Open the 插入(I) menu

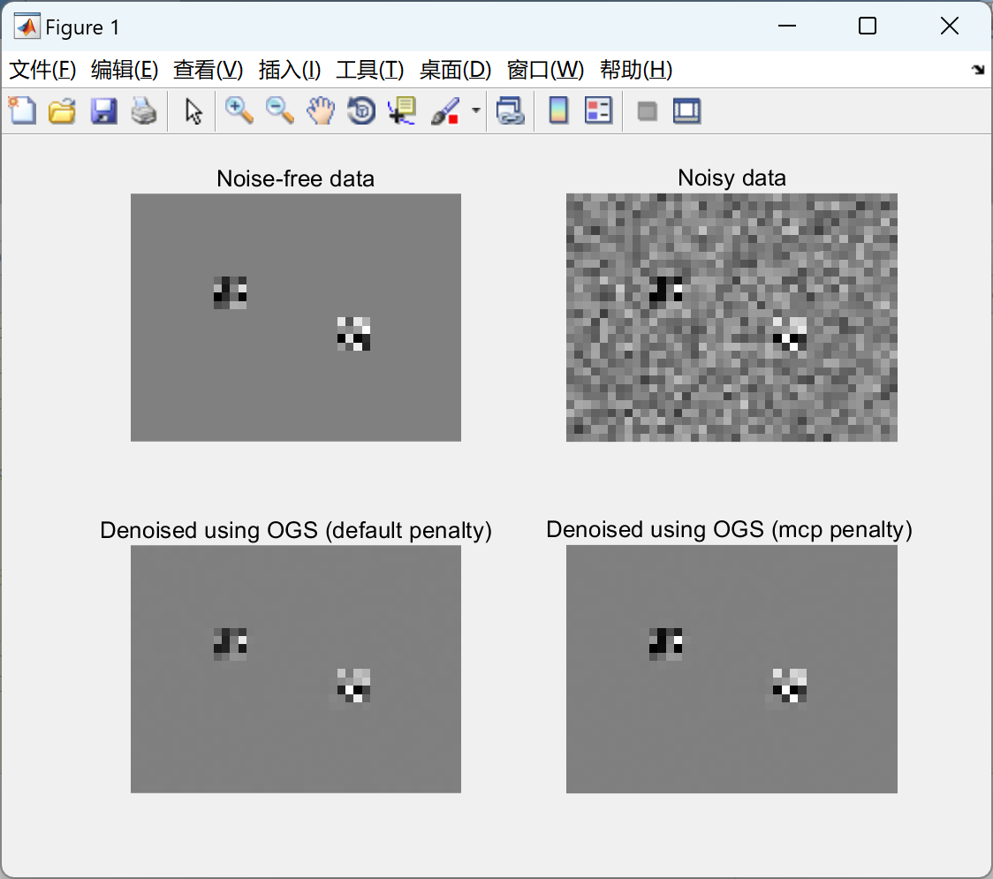(x=290, y=70)
